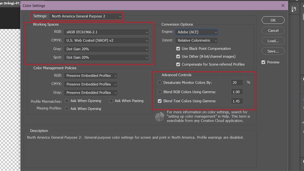This screenshot has height=171, width=304.
Task: Disable Use Dither (8-bit/channel images)
Action: click(x=178, y=57)
